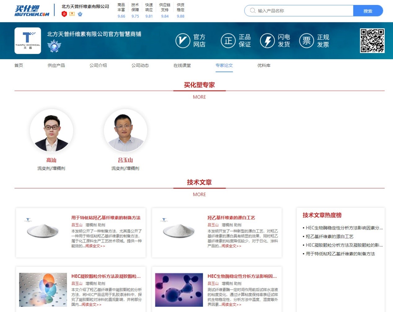The width and height of the screenshot is (393, 312).
Task: Click the name 高汕
Action: [51, 160]
